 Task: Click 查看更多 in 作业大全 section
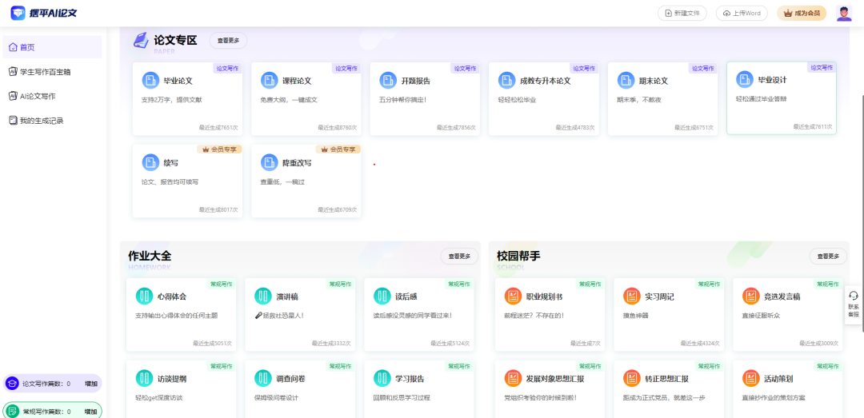[x=459, y=256]
